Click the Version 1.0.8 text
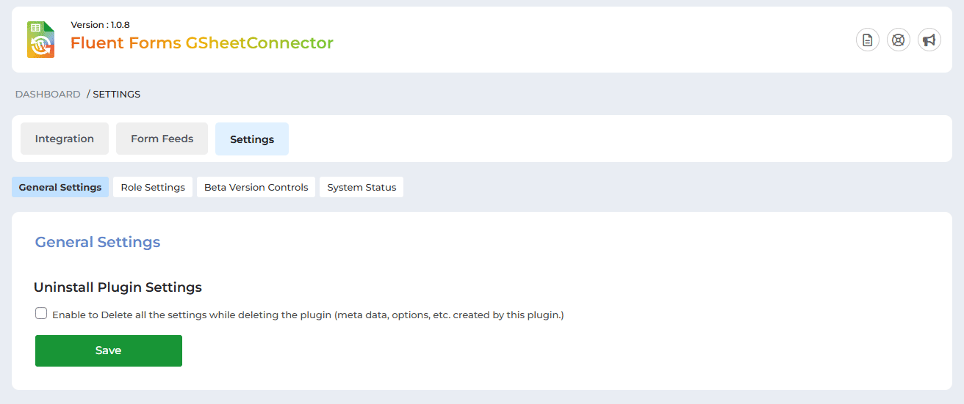This screenshot has width=964, height=404. pyautogui.click(x=100, y=25)
